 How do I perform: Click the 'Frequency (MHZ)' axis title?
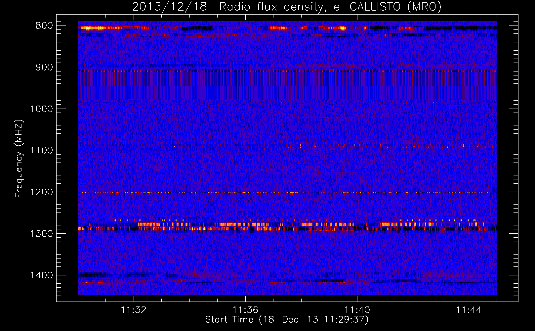19,159
